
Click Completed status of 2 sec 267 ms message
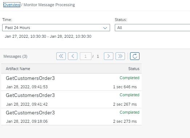coord(129,95)
